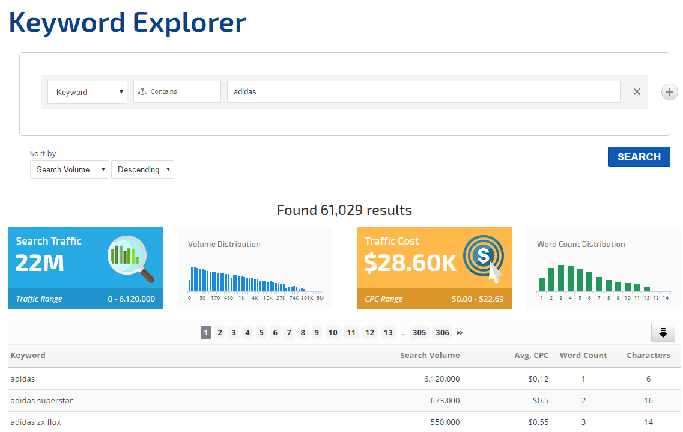Open the Keyword filter type dropdown
This screenshot has height=432, width=683.
[x=87, y=92]
